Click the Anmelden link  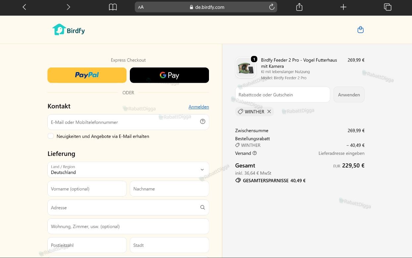tap(199, 107)
